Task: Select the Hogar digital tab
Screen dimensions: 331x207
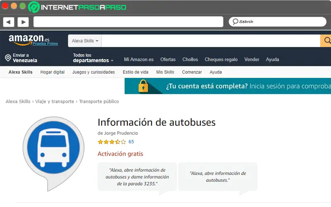Action: click(x=53, y=72)
